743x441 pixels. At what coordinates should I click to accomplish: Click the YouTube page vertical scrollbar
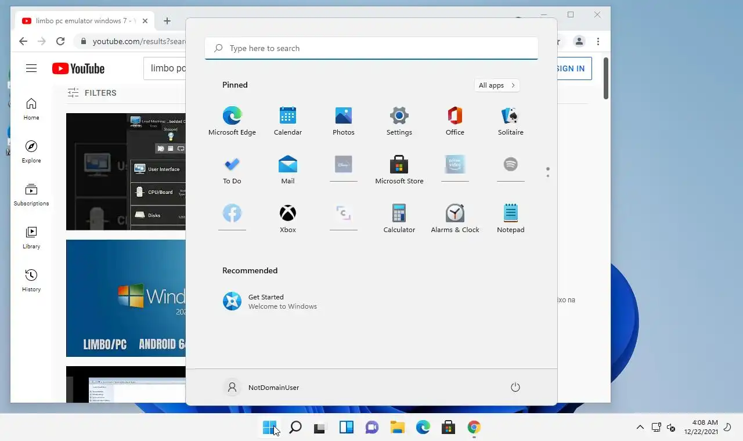coord(606,78)
